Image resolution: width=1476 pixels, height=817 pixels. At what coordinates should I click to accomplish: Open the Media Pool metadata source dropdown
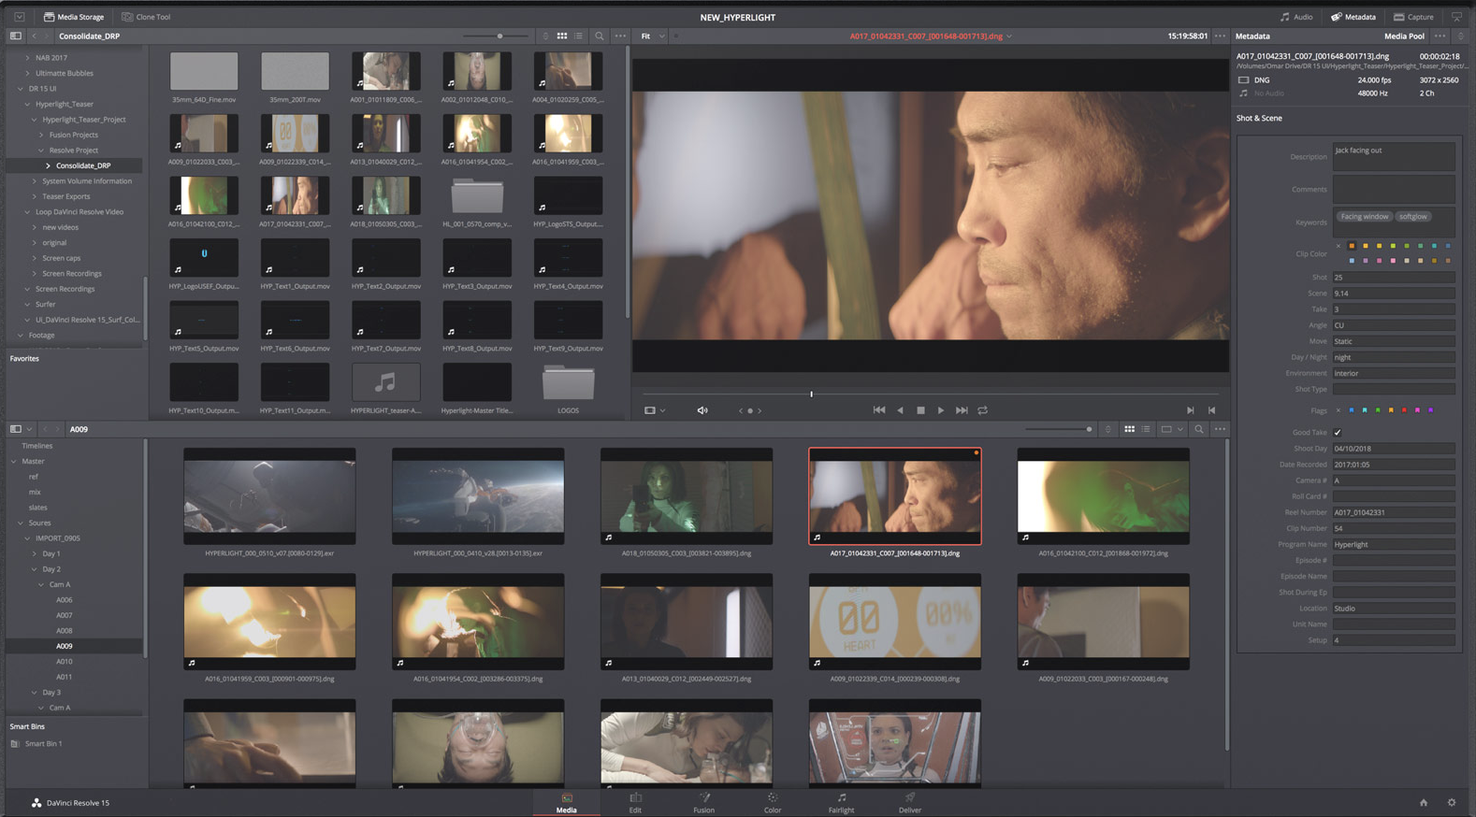[x=1404, y=36]
